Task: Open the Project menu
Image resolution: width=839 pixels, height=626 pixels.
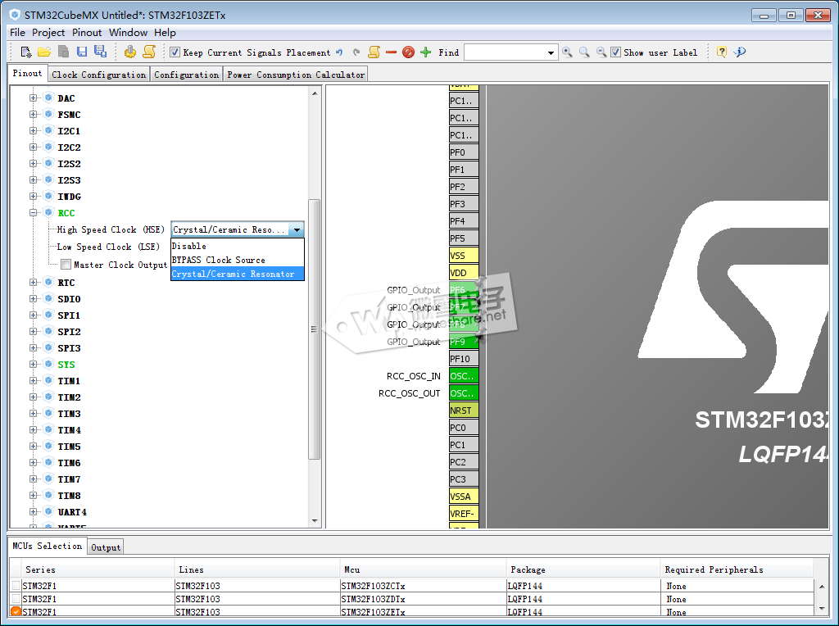Action: click(x=48, y=33)
